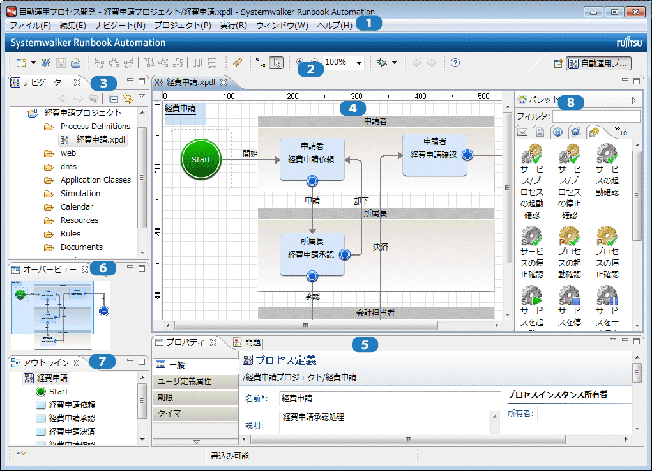
Task: Choose サービスの起動確認 palette item
Action: (x=607, y=170)
